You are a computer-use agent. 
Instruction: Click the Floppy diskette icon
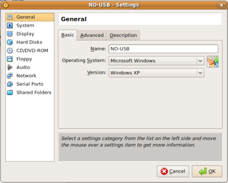coord(10,59)
